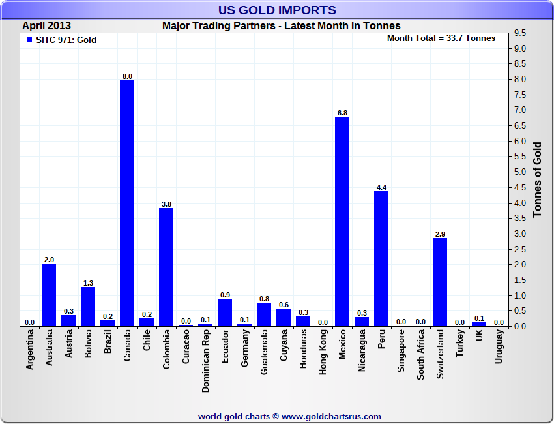Click the 1.3 value above Bolivia

point(89,283)
